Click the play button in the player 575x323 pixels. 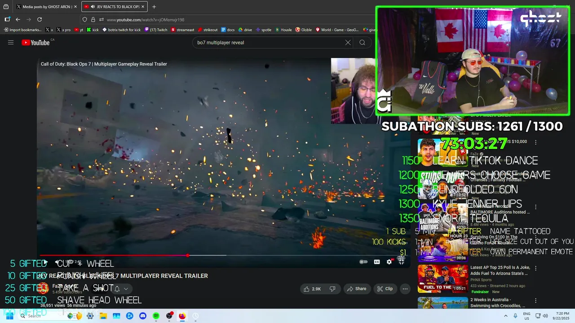(x=45, y=262)
